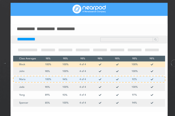Viewport: 175px width, 116px height.
Task: Click Maria's 94% score
Action: (65, 79)
